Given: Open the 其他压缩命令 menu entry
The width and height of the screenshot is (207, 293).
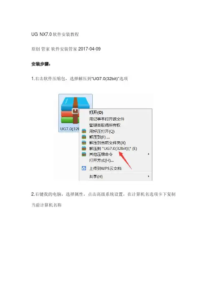Looking at the screenshot, I should [101, 154].
